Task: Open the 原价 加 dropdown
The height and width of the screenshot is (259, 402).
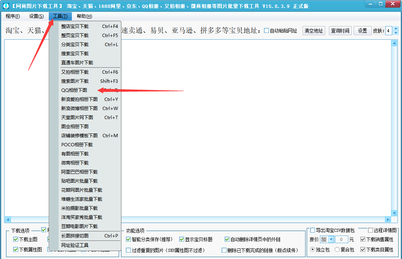Action: point(331,239)
